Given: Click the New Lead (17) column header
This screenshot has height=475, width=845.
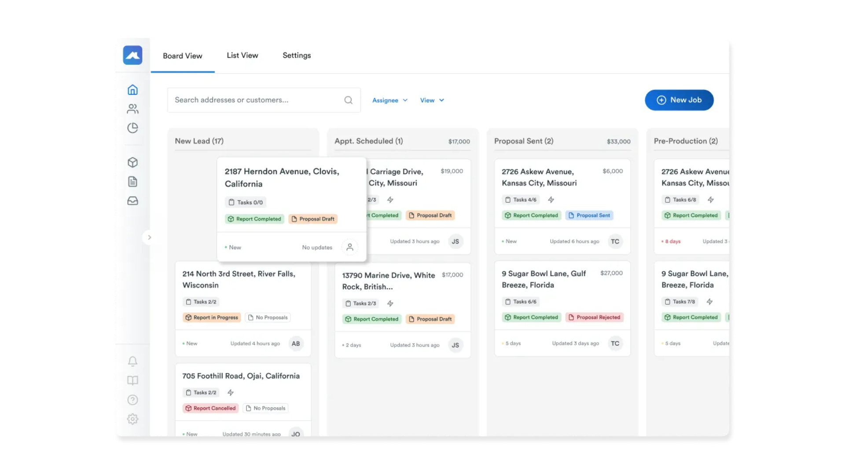Looking at the screenshot, I should [199, 141].
